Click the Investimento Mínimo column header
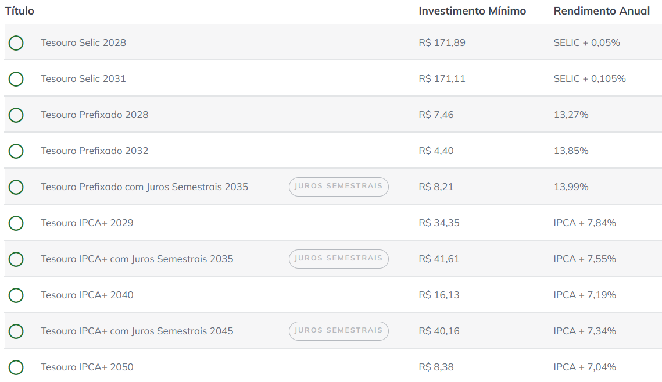This screenshot has width=662, height=382. [x=472, y=11]
